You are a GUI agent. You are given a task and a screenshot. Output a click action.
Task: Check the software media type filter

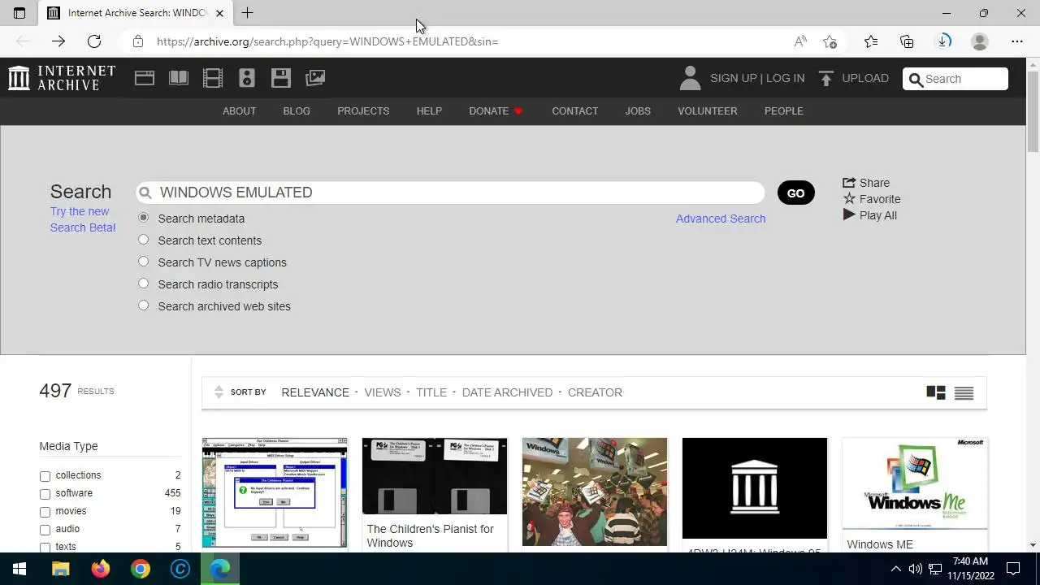(x=45, y=494)
